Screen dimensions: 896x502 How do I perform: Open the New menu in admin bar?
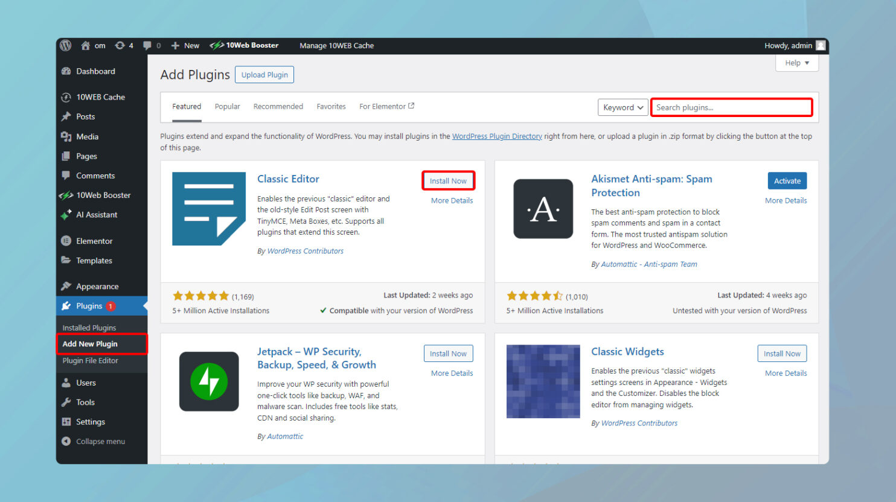pyautogui.click(x=185, y=45)
